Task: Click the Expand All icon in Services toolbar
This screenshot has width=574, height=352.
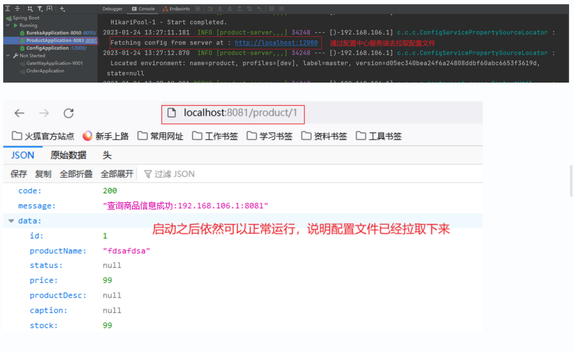Action: coord(8,8)
